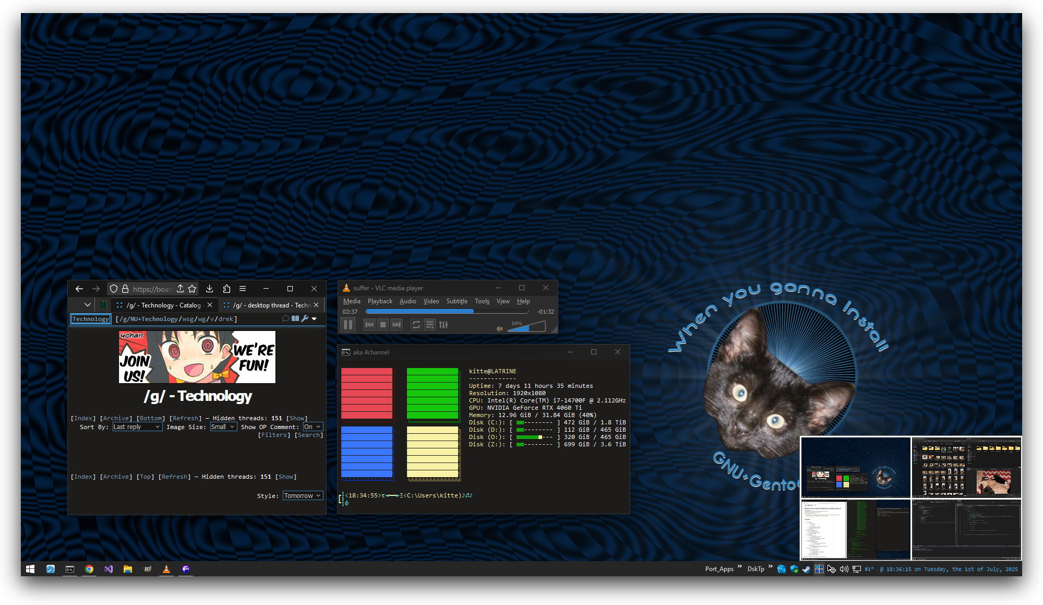Show hidden threads via top [Show] link
This screenshot has height=605, width=1043.
(297, 418)
